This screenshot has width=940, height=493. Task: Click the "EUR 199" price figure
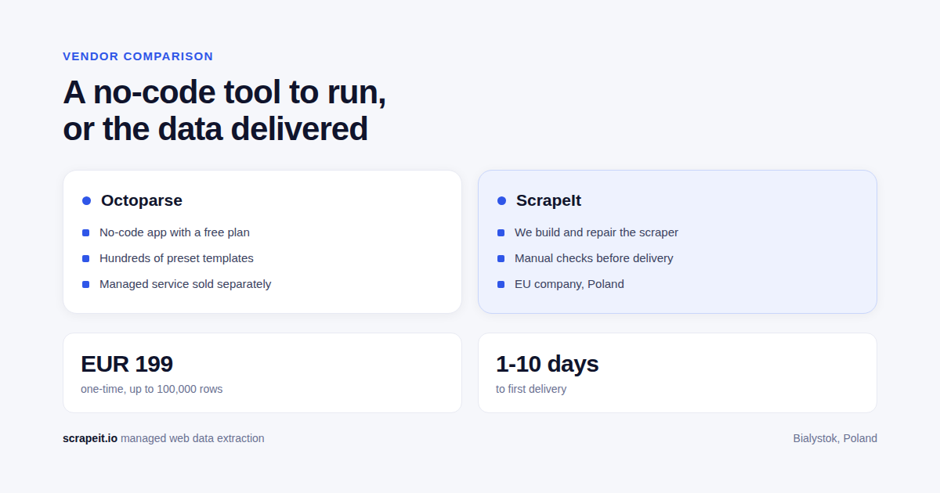click(x=127, y=364)
